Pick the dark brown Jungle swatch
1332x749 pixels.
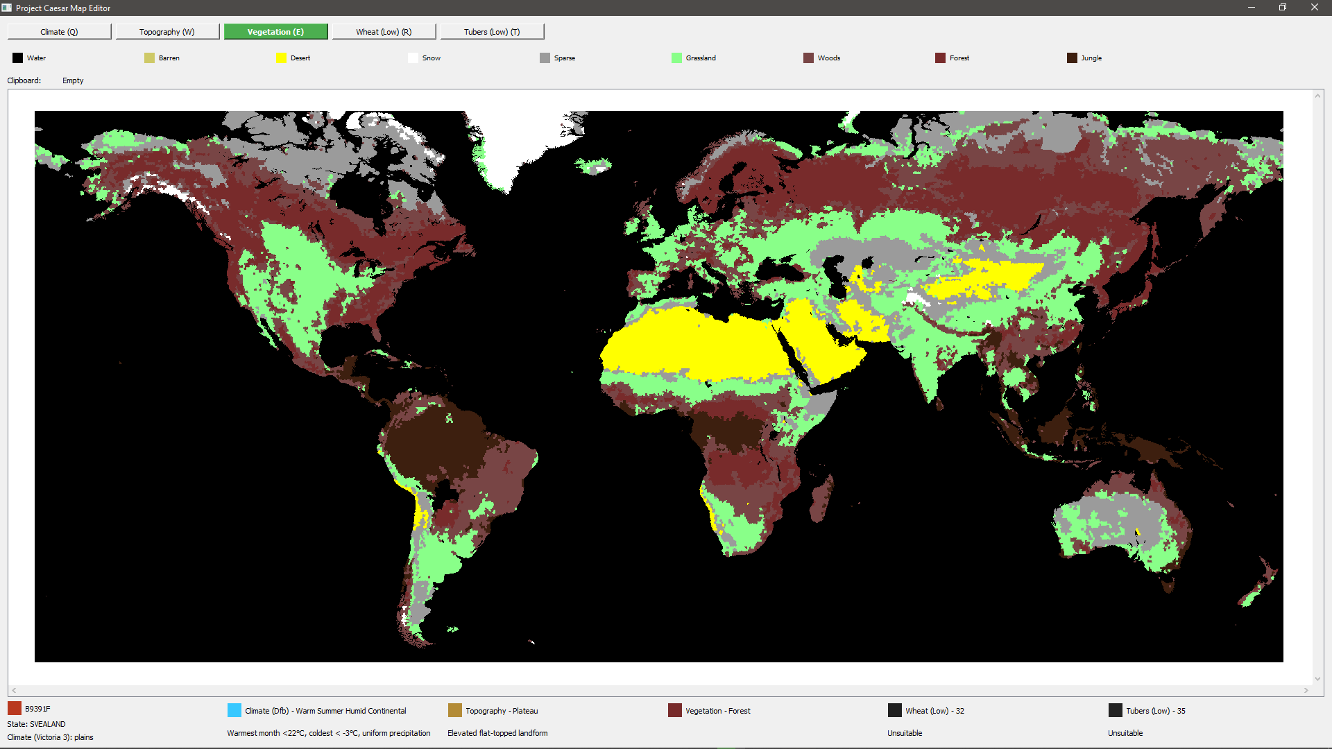1072,58
